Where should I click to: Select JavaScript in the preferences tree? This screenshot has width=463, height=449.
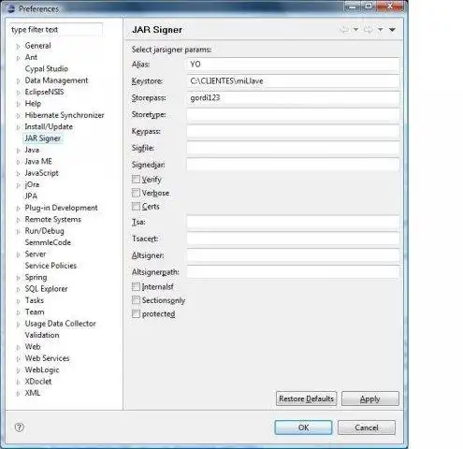point(41,173)
